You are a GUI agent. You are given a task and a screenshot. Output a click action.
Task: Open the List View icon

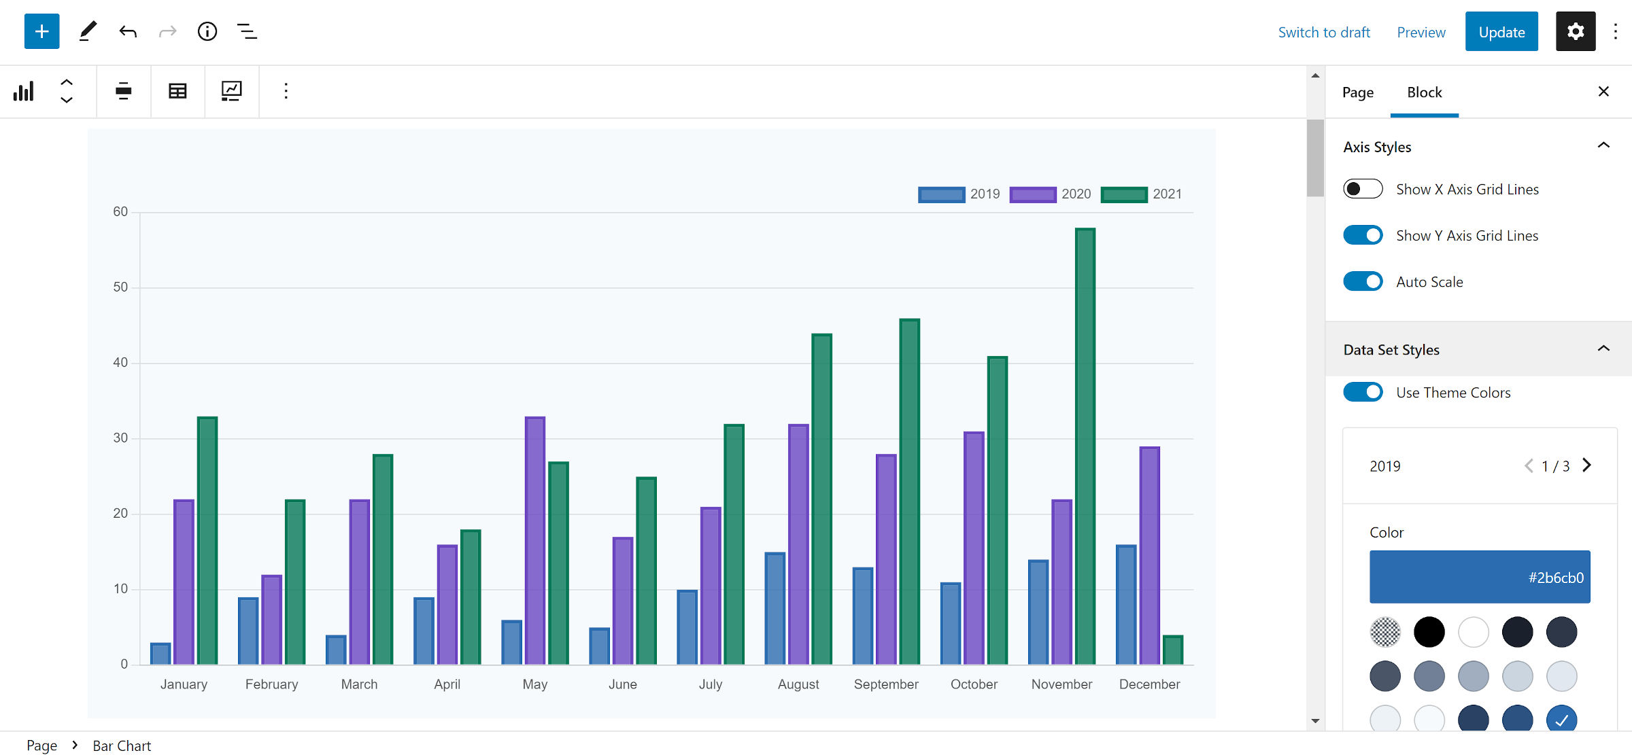(247, 31)
